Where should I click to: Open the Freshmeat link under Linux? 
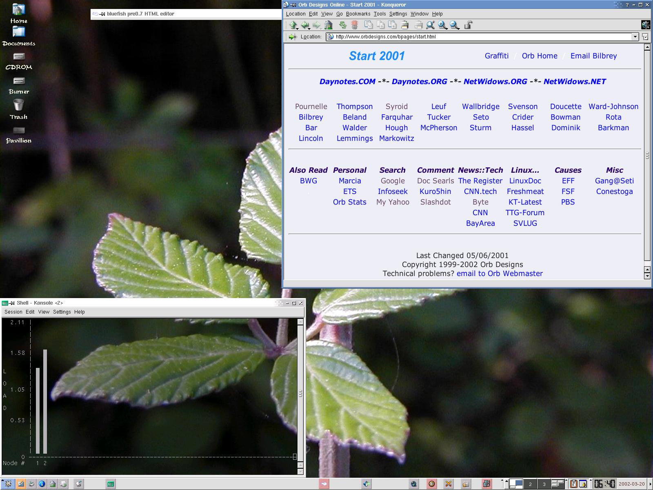pos(525,192)
